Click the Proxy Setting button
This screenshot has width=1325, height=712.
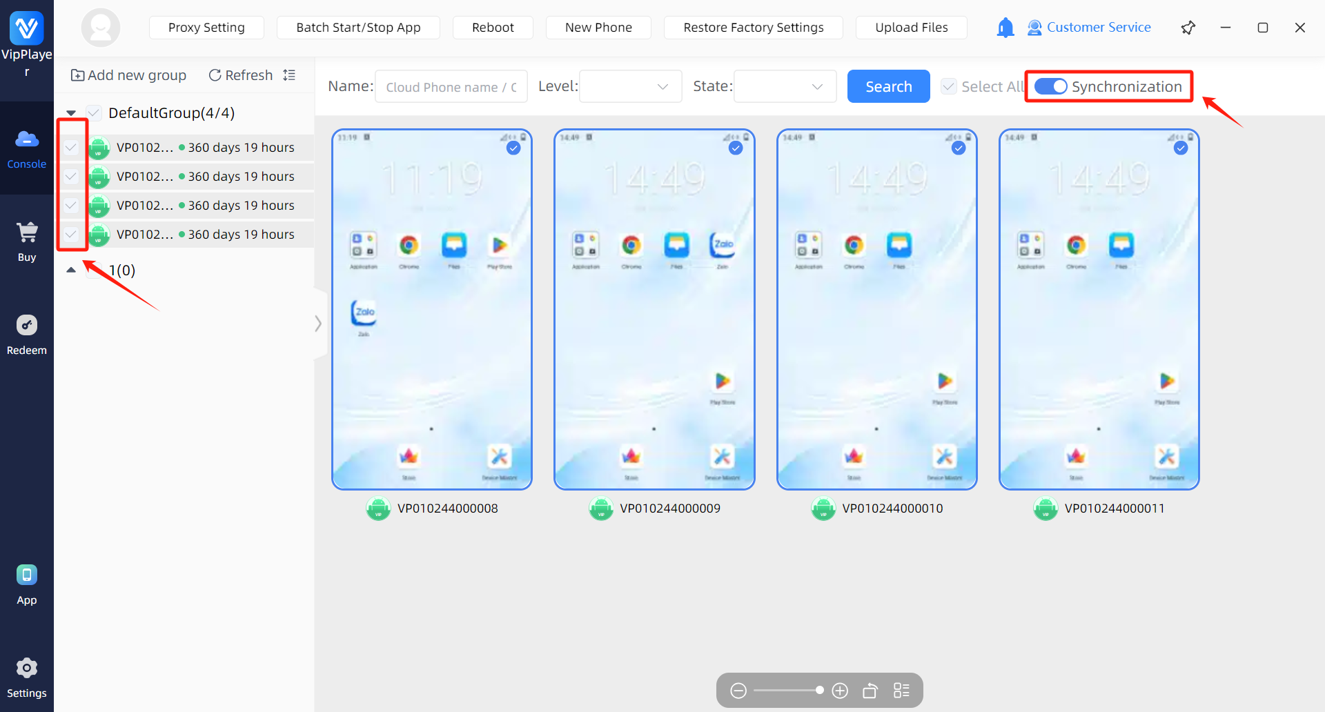(206, 28)
